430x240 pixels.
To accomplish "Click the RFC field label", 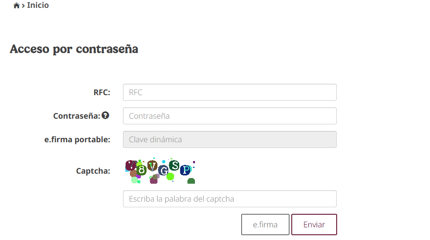I will [x=102, y=93].
